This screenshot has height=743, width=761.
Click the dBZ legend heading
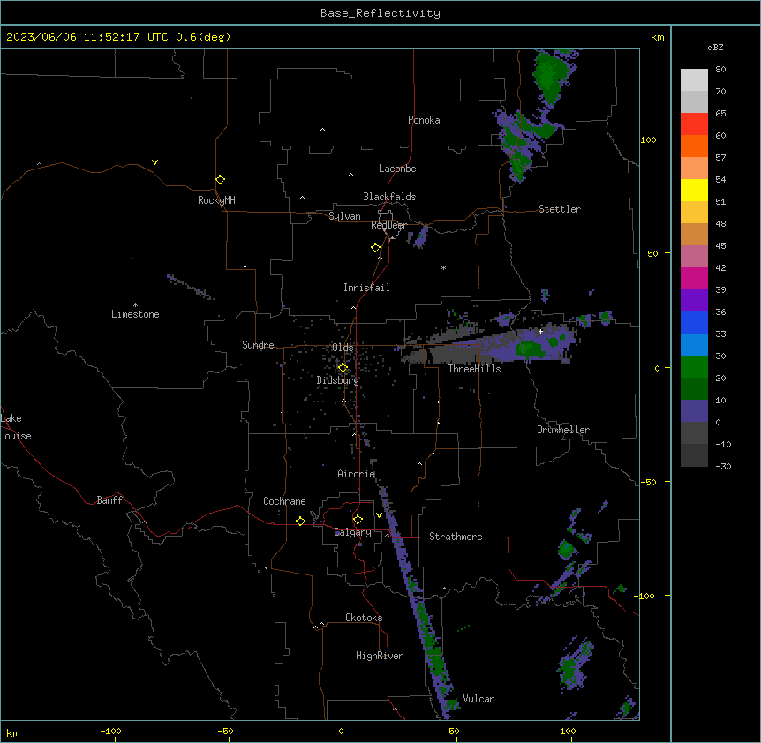coord(715,48)
